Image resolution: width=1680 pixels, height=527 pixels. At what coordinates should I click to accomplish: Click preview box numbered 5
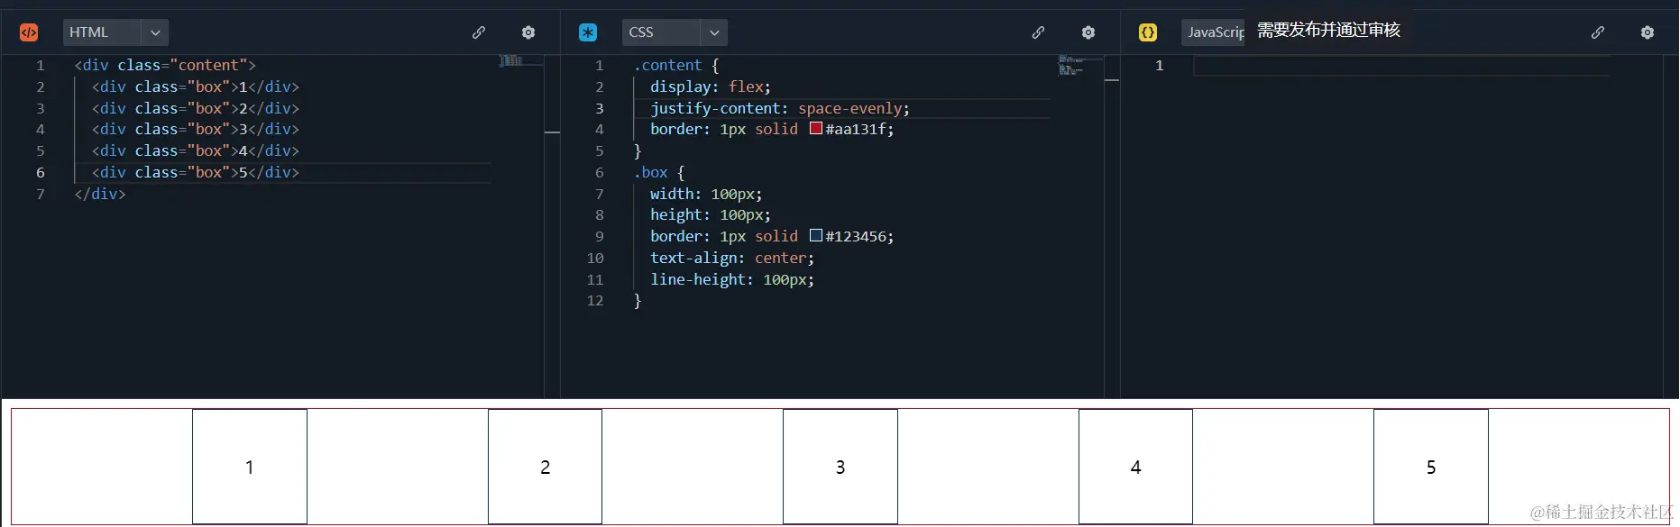[1431, 467]
